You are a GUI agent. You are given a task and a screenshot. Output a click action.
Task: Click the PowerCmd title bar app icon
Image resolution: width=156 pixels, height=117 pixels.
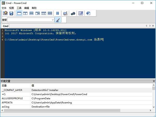pos(3,3)
